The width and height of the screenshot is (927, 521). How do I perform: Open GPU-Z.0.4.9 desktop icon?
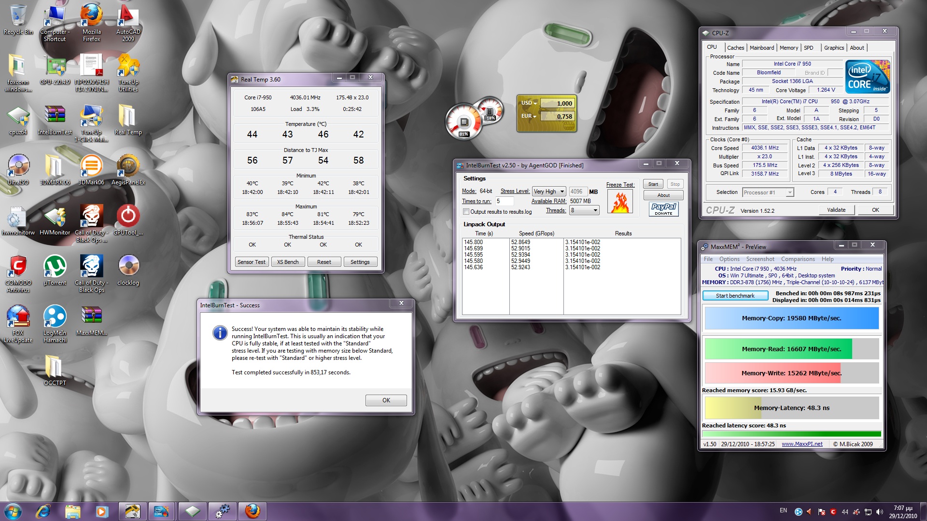click(x=55, y=70)
